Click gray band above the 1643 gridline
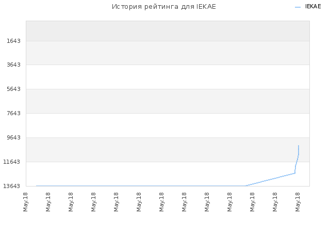 (168, 31)
